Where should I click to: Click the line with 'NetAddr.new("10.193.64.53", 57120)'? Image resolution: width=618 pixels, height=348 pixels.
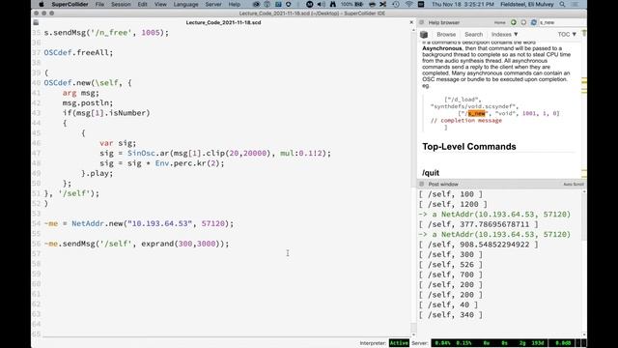139,223
